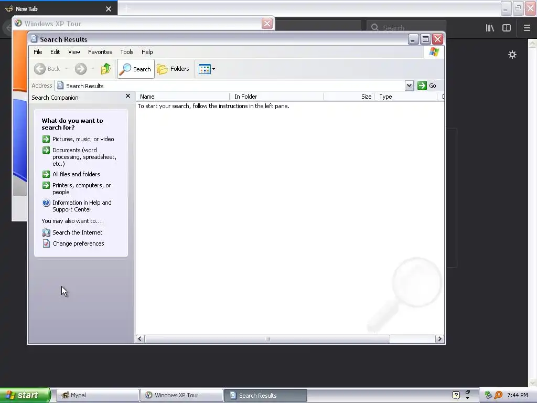This screenshot has height=403, width=537.
Task: Click the Change preferences checklist icon
Action: click(x=46, y=243)
